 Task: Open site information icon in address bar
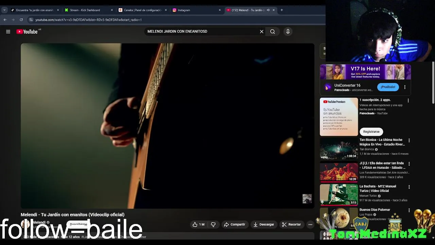click(x=31, y=20)
